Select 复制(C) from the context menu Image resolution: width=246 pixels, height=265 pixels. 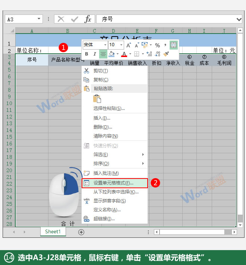[114, 80]
